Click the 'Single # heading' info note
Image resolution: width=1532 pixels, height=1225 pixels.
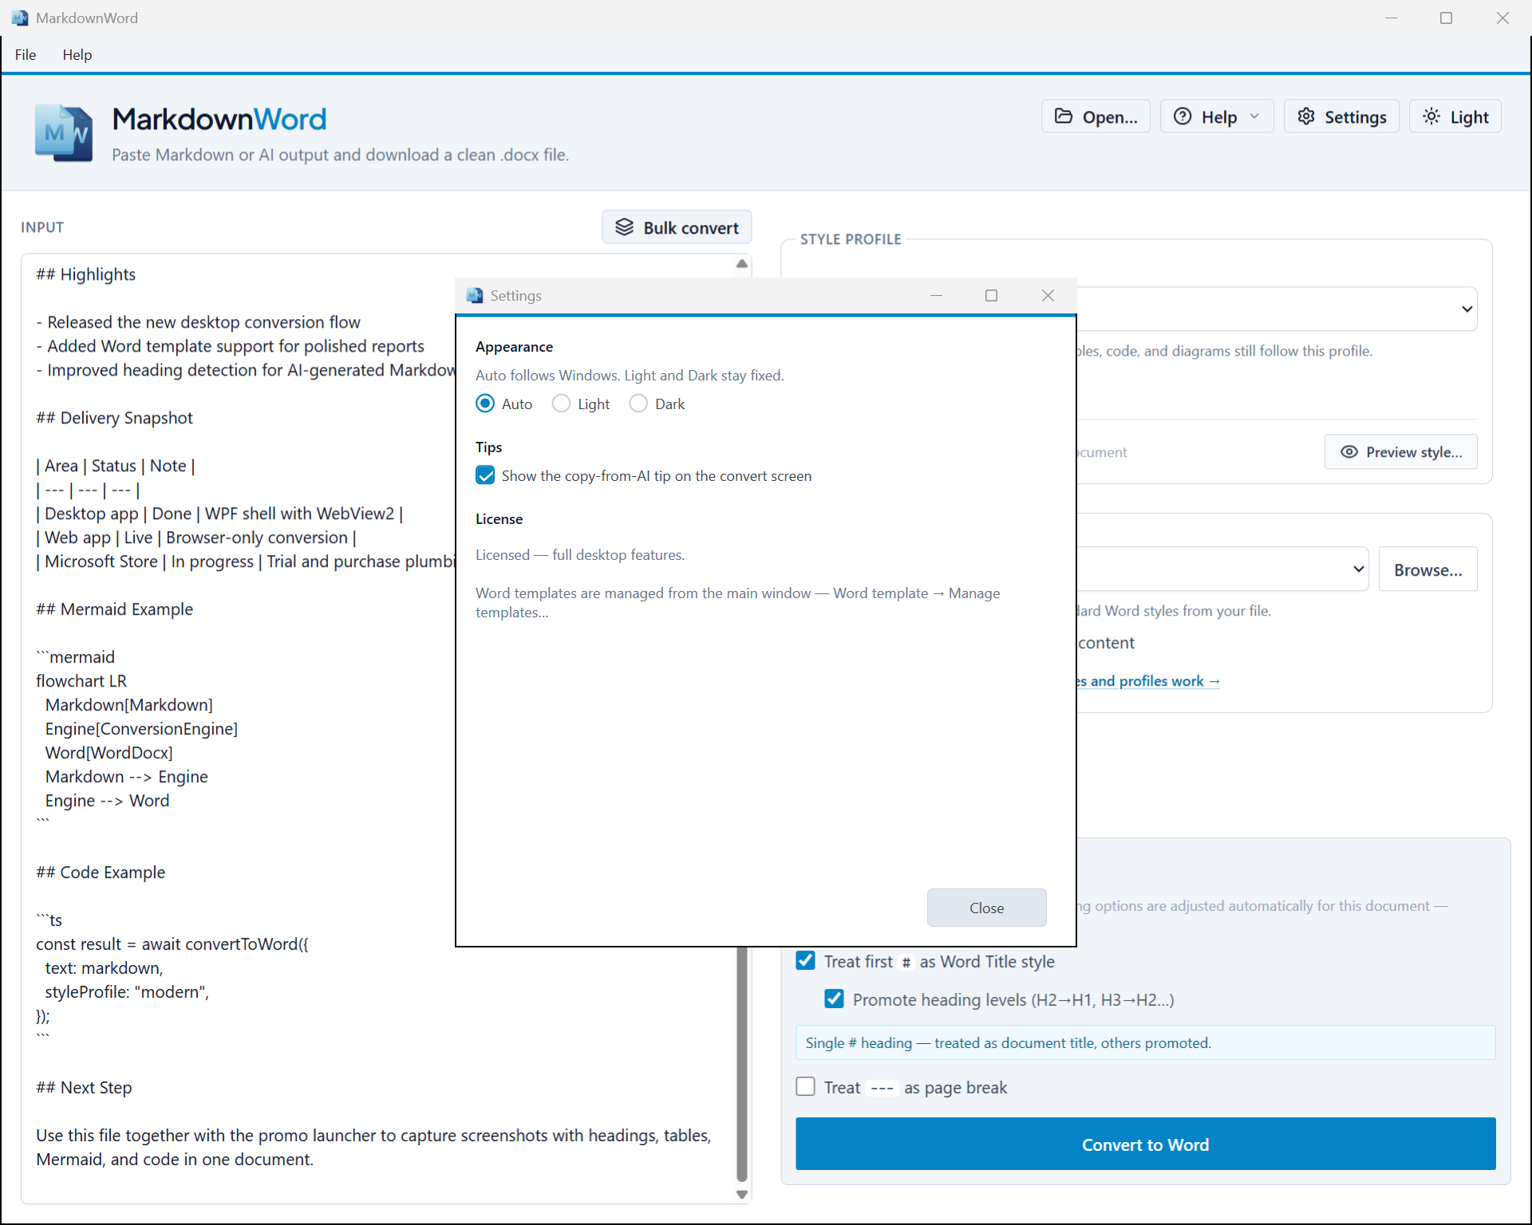pyautogui.click(x=1145, y=1042)
